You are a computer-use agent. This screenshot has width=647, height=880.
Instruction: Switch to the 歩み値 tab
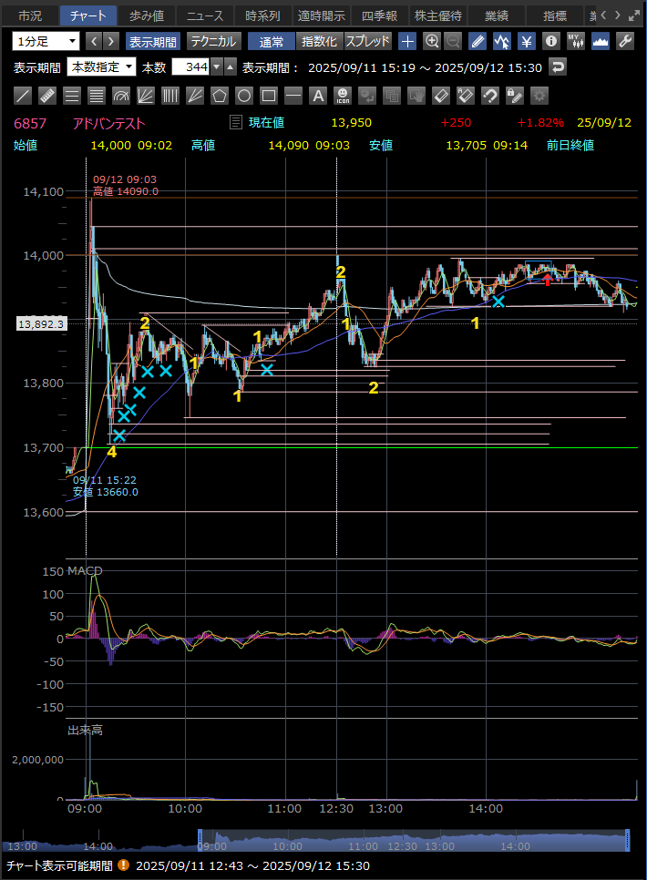tap(147, 15)
